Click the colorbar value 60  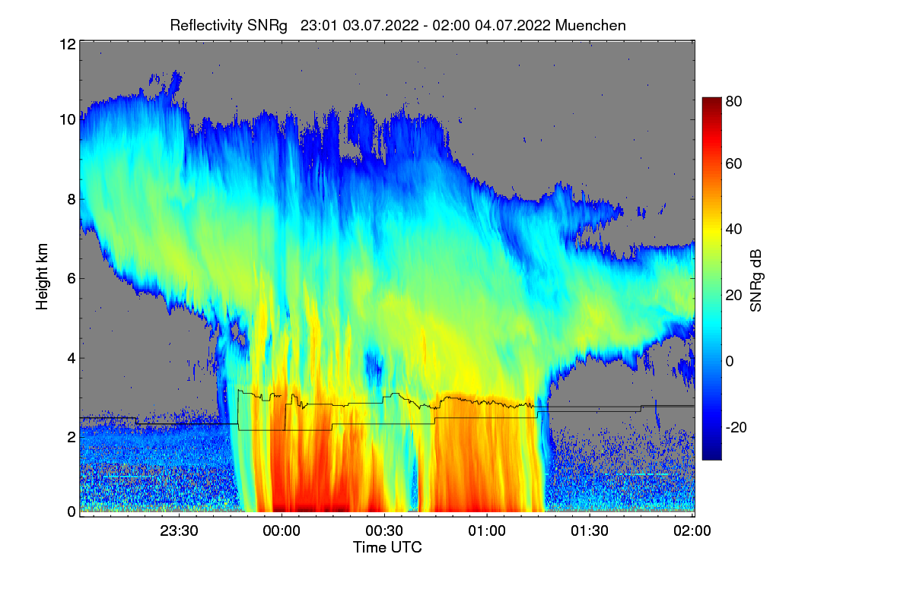(x=733, y=163)
